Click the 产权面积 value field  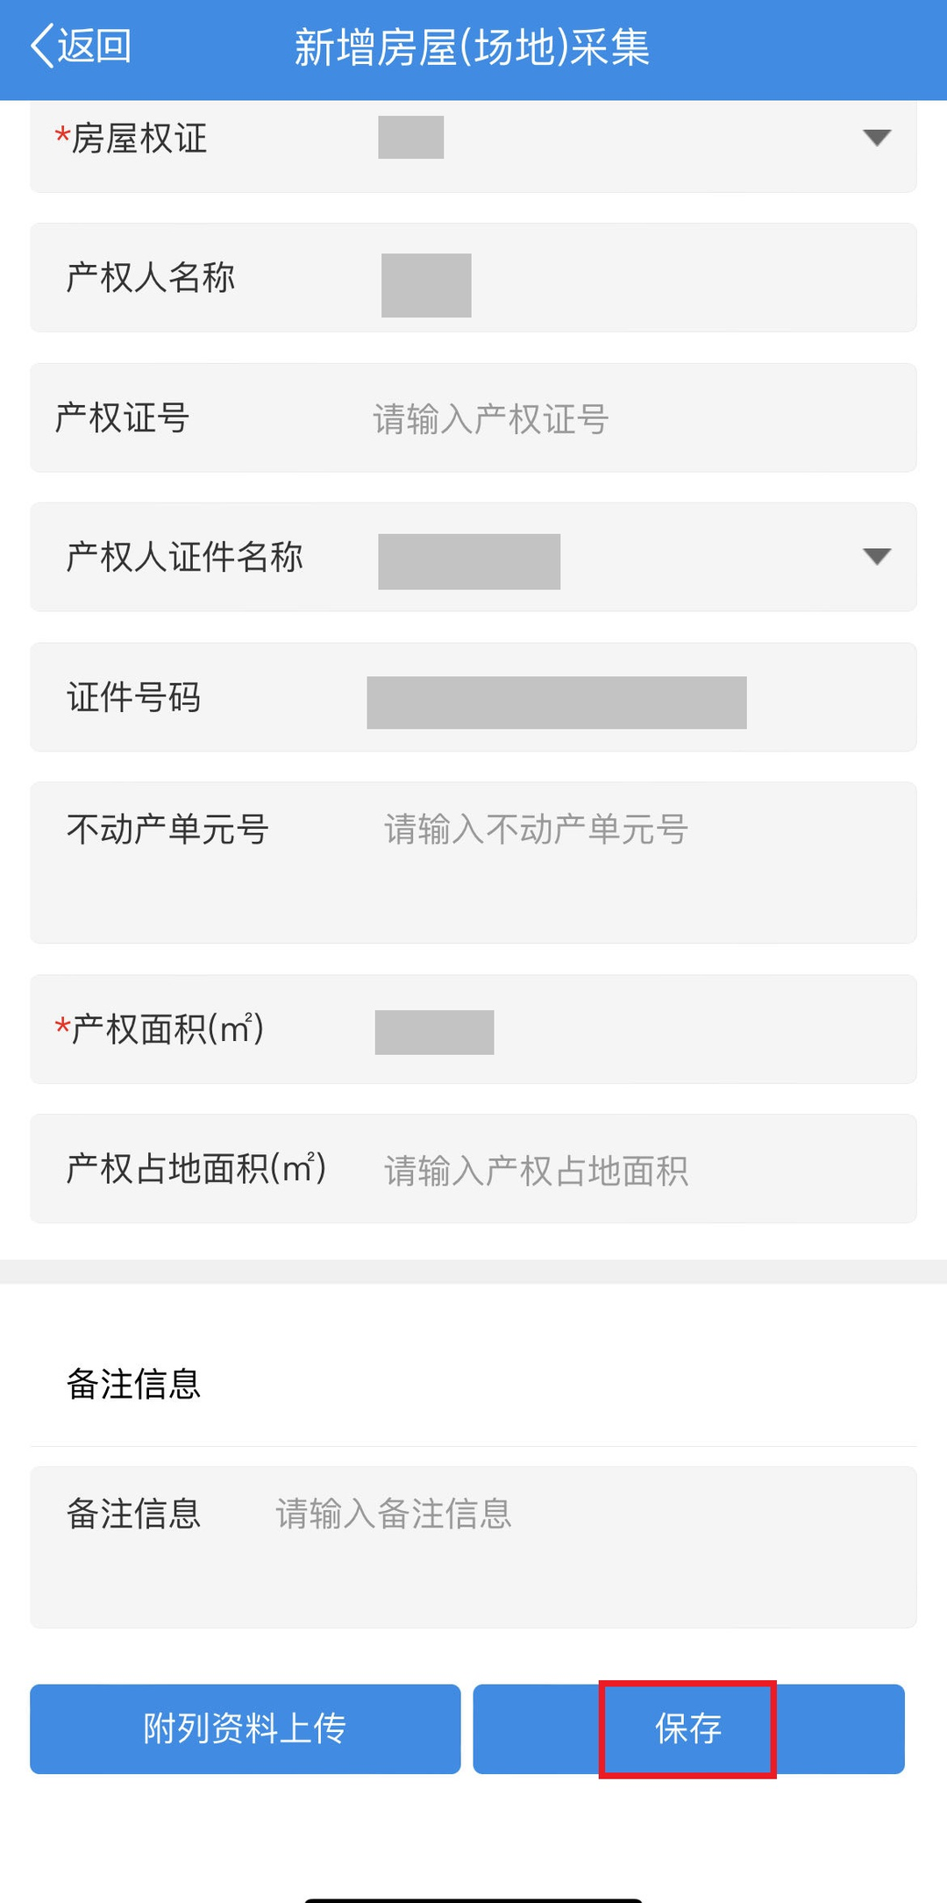pos(434,1032)
